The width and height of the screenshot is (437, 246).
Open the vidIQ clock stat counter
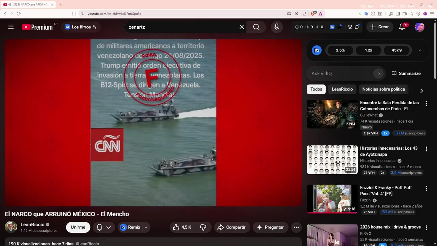[x=299, y=27]
